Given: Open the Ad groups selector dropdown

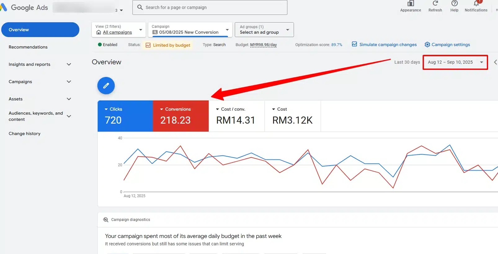Looking at the screenshot, I should [x=264, y=30].
